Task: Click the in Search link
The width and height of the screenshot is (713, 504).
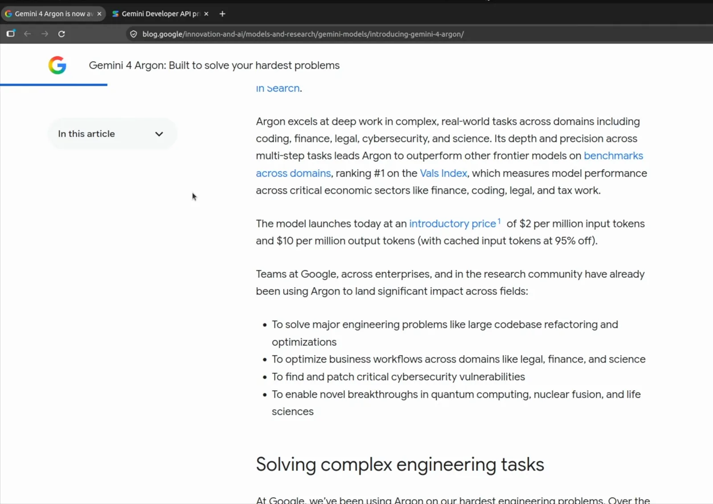Action: tap(278, 88)
